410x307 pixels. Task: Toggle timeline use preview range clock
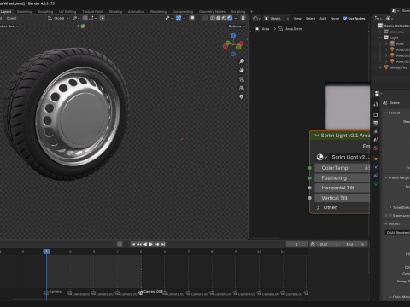(313, 244)
